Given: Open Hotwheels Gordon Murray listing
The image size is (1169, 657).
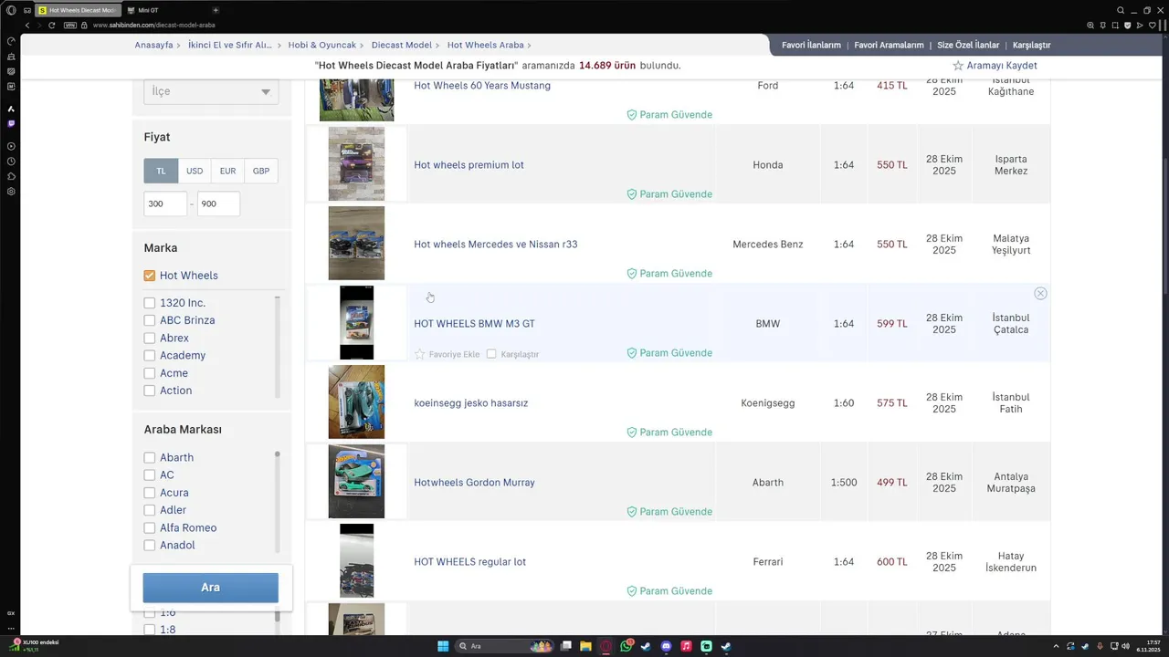Looking at the screenshot, I should [x=474, y=483].
